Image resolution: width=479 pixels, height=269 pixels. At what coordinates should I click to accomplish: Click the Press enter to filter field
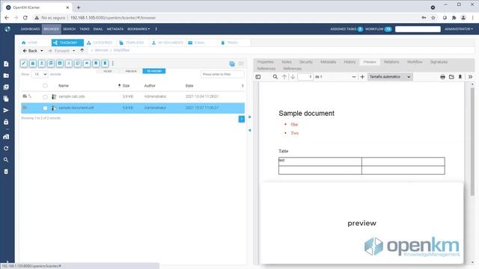222,74
